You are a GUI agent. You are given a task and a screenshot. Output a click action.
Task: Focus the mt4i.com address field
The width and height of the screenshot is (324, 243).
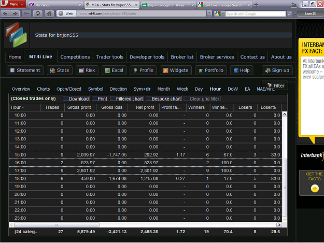tap(142, 13)
